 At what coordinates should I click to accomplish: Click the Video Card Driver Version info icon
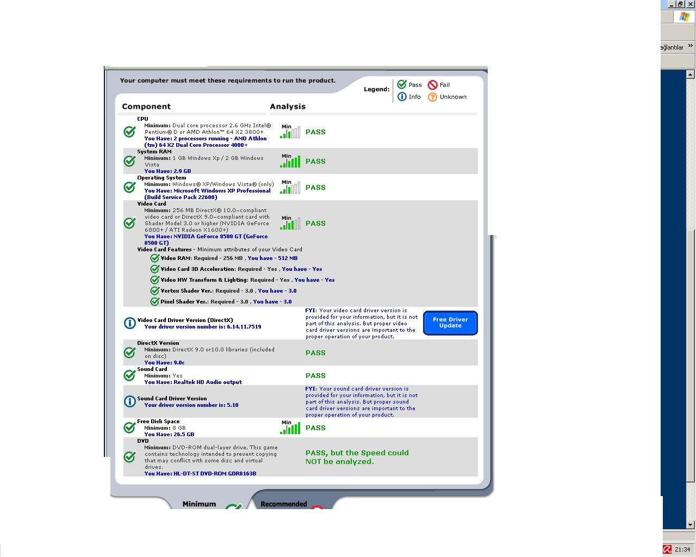(x=129, y=323)
